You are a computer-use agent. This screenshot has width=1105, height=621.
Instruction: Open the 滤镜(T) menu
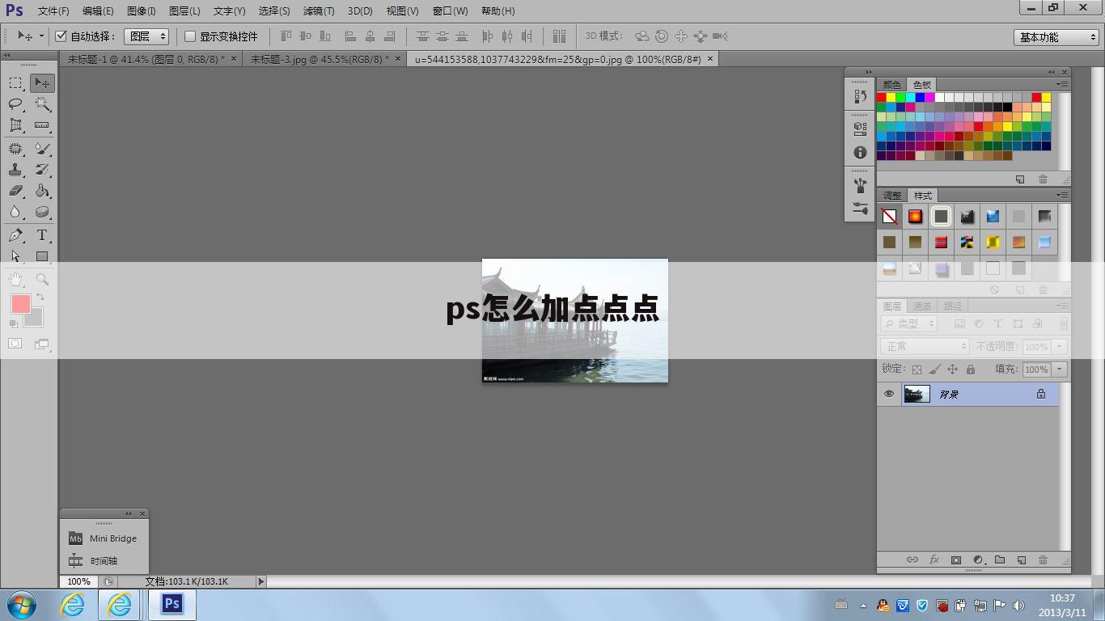click(x=318, y=11)
